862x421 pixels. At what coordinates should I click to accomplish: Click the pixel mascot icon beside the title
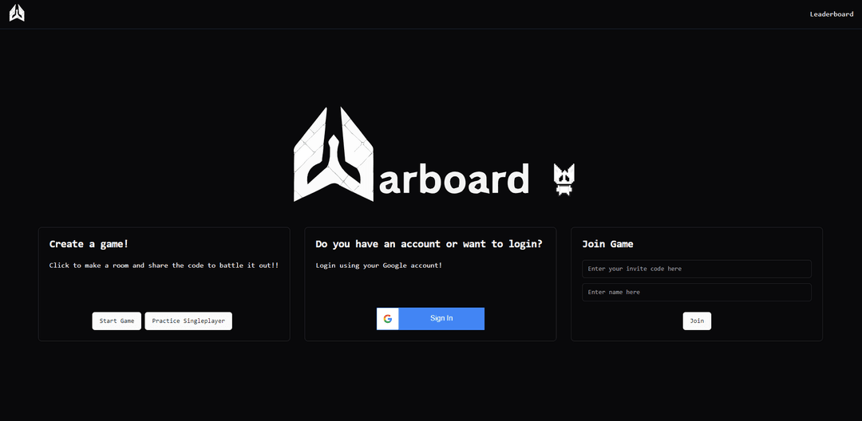pos(564,179)
